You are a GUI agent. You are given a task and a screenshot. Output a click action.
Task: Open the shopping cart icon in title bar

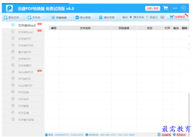tap(166, 8)
